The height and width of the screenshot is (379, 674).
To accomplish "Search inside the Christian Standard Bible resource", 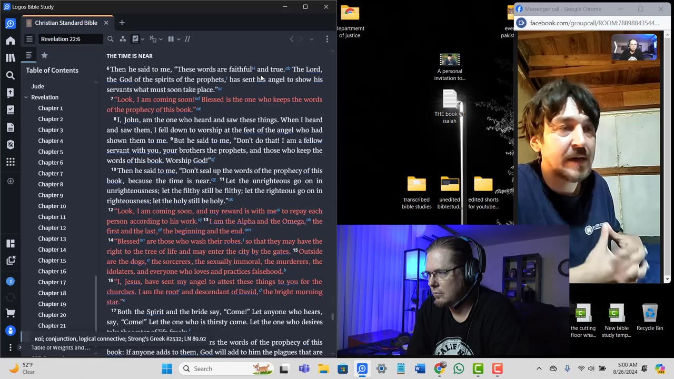I will [110, 39].
